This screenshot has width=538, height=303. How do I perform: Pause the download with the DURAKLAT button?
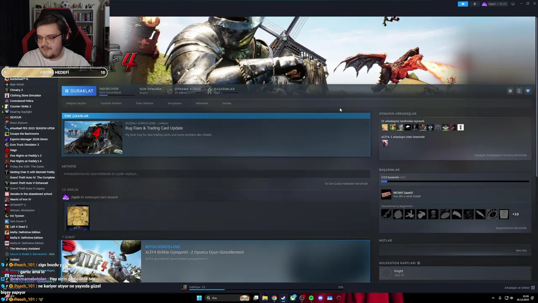tap(79, 91)
